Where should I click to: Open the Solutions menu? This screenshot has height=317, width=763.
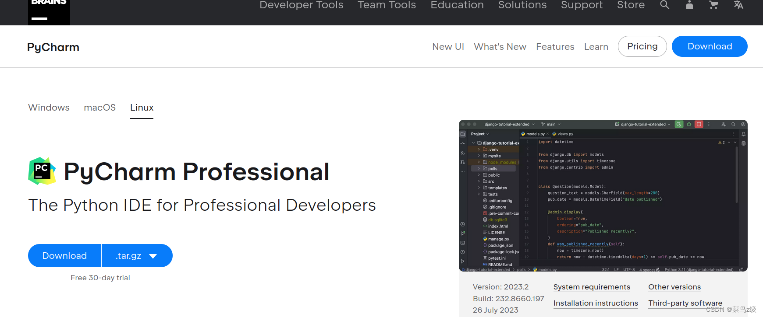pyautogui.click(x=522, y=5)
